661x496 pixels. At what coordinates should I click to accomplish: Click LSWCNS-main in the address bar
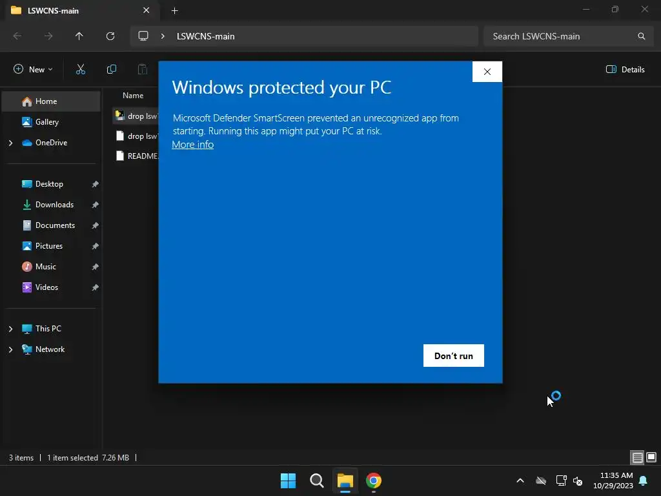coord(205,36)
